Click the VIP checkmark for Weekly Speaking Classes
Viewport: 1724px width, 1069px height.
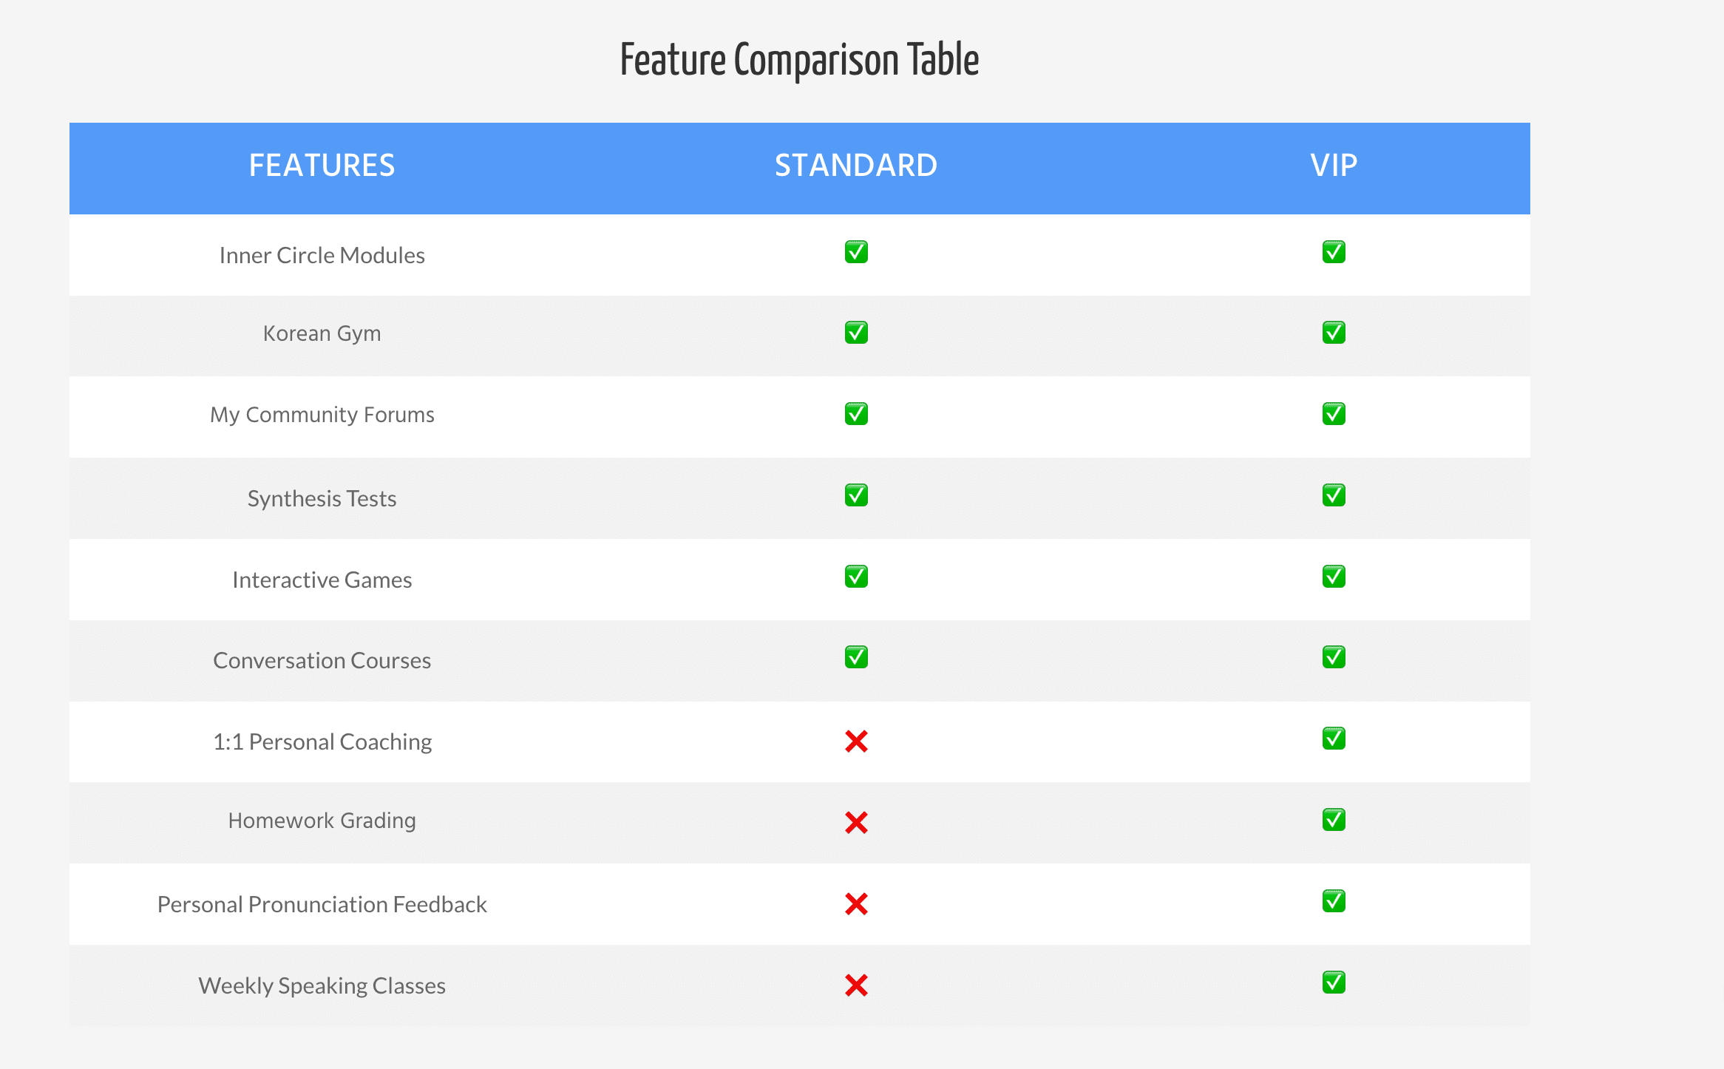coord(1334,983)
